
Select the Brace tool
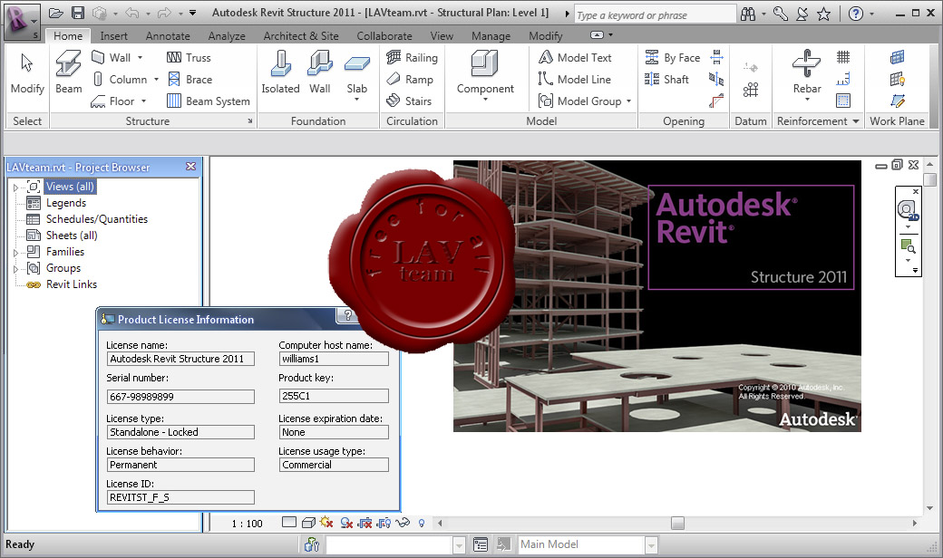click(190, 80)
